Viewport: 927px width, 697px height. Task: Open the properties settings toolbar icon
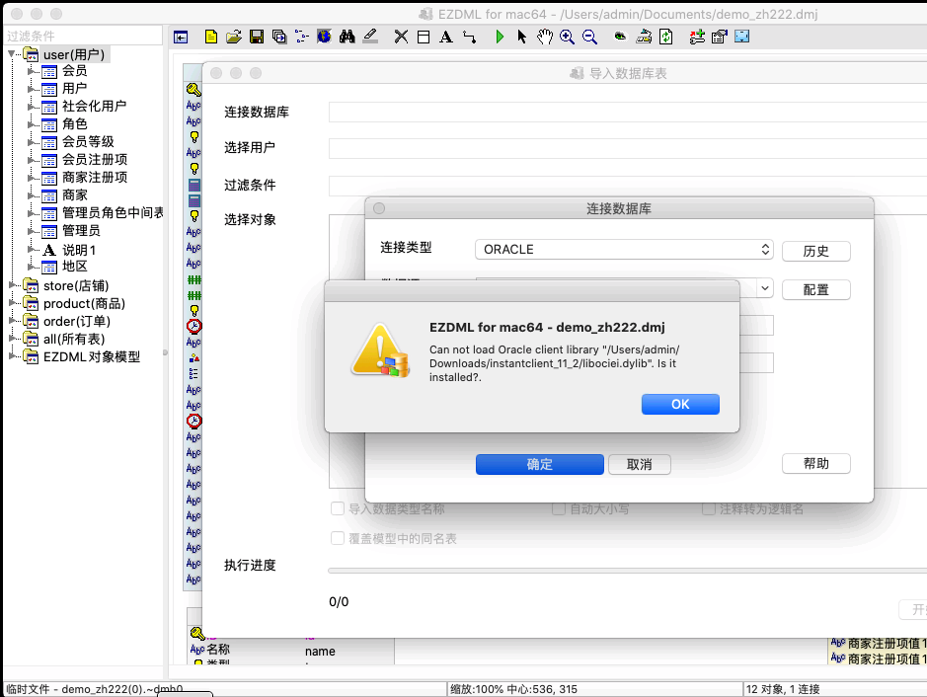720,37
